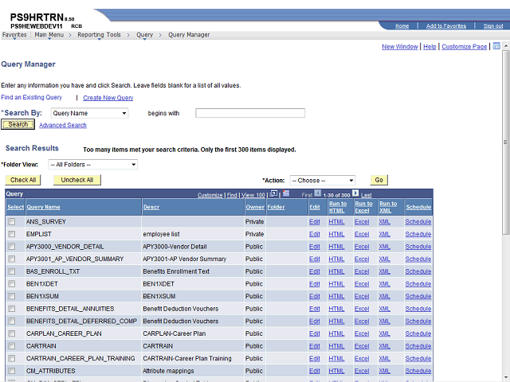This screenshot has width=510, height=382.
Task: Go to the Home link
Action: 402,26
